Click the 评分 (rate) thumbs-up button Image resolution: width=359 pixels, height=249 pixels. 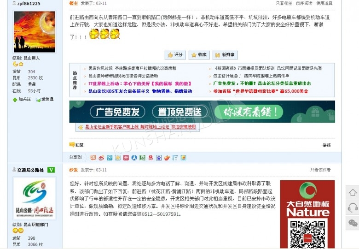click(x=175, y=55)
